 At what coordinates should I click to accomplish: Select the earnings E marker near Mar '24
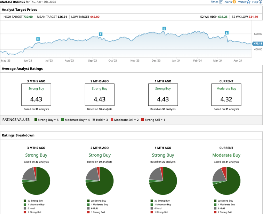point(227,33)
